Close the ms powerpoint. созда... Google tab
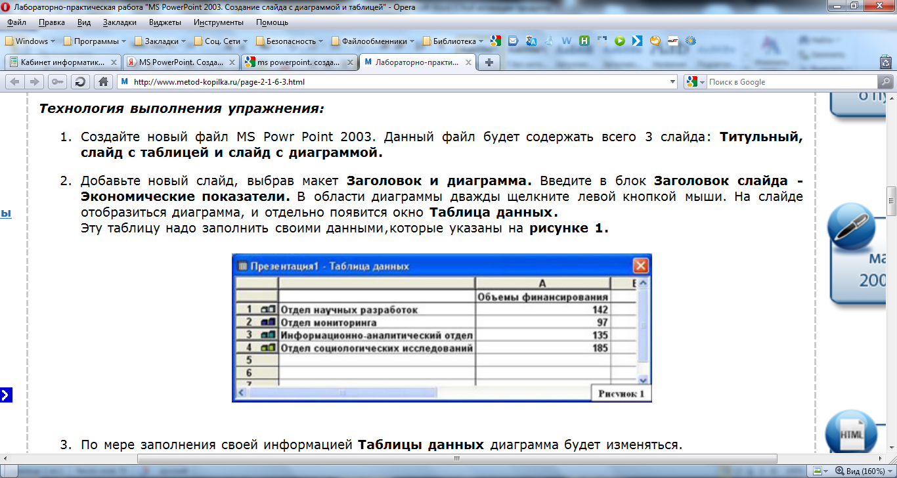897x478 pixels. (x=350, y=62)
